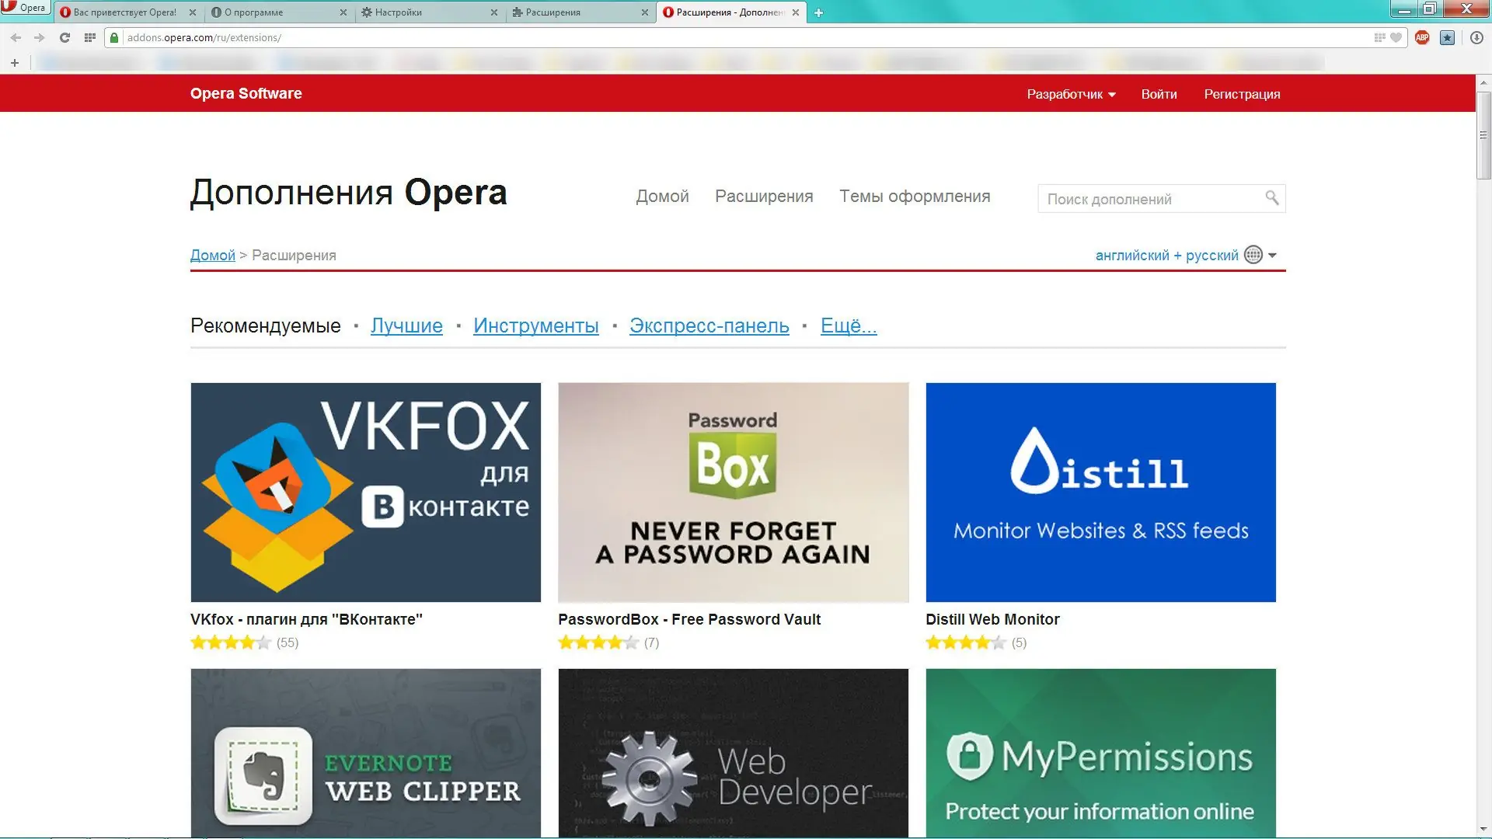Expand the 'Разработчик' dropdown
Viewport: 1492px width, 839px height.
[1071, 94]
